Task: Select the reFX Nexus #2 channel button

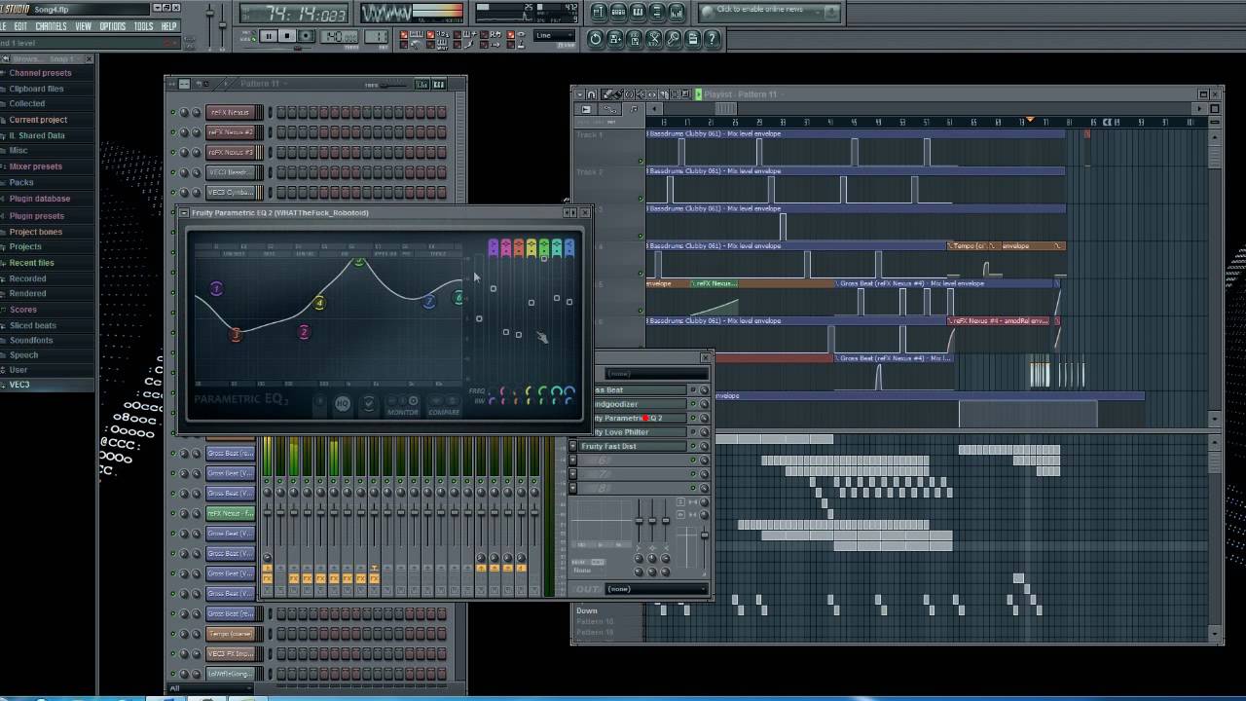Action: [x=231, y=132]
